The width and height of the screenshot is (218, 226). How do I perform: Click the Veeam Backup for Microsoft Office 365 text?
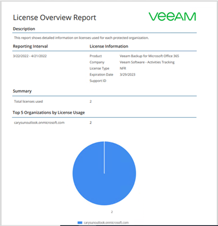click(149, 56)
